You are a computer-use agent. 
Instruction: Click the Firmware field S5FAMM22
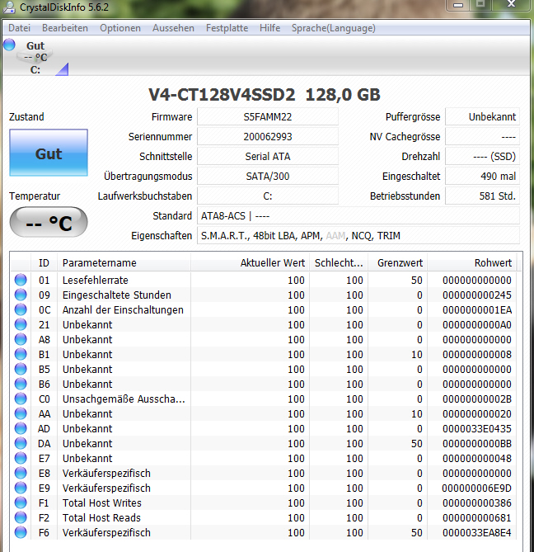268,117
